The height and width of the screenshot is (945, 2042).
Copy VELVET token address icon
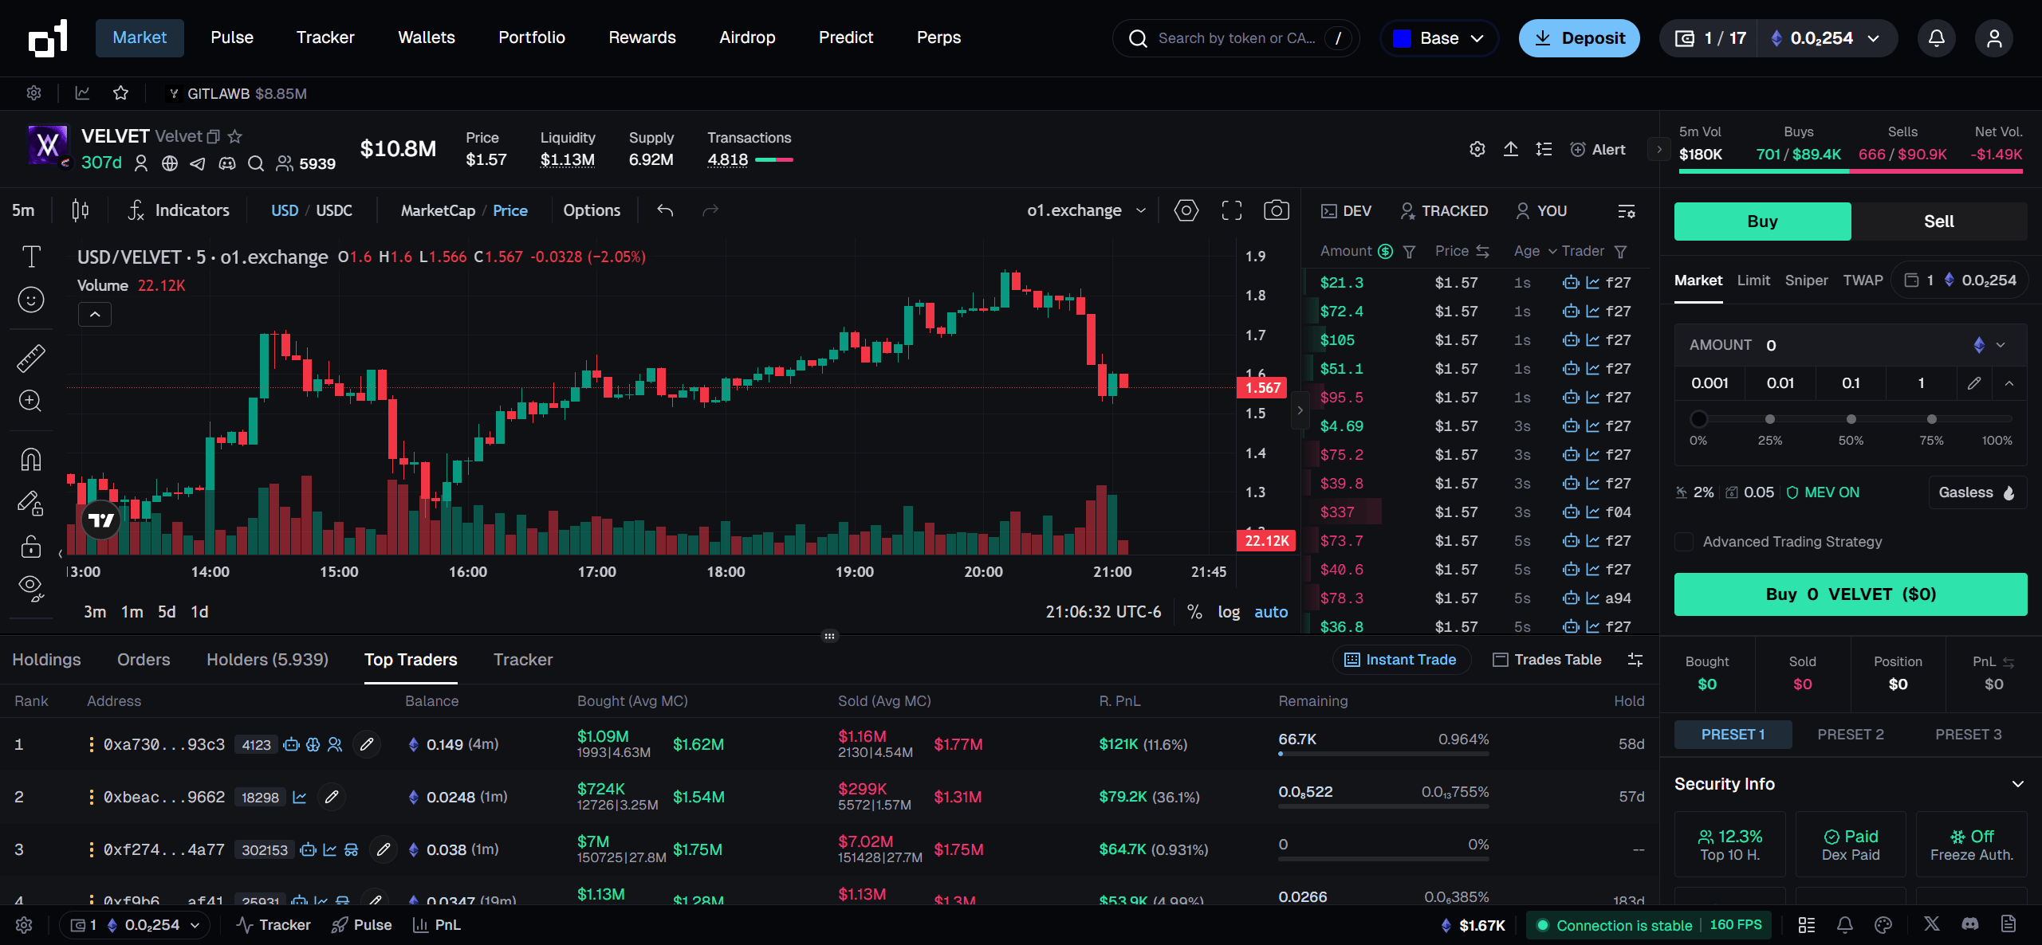coord(214,136)
